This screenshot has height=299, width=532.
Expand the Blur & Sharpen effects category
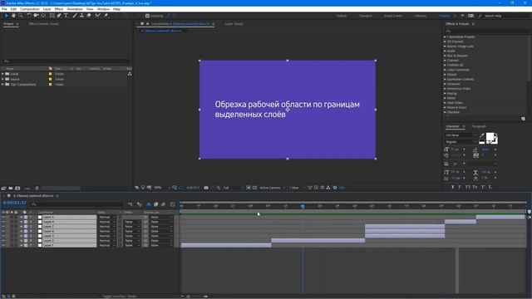[445, 56]
